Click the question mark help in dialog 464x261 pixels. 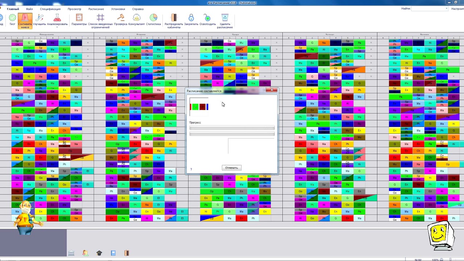tap(191, 169)
